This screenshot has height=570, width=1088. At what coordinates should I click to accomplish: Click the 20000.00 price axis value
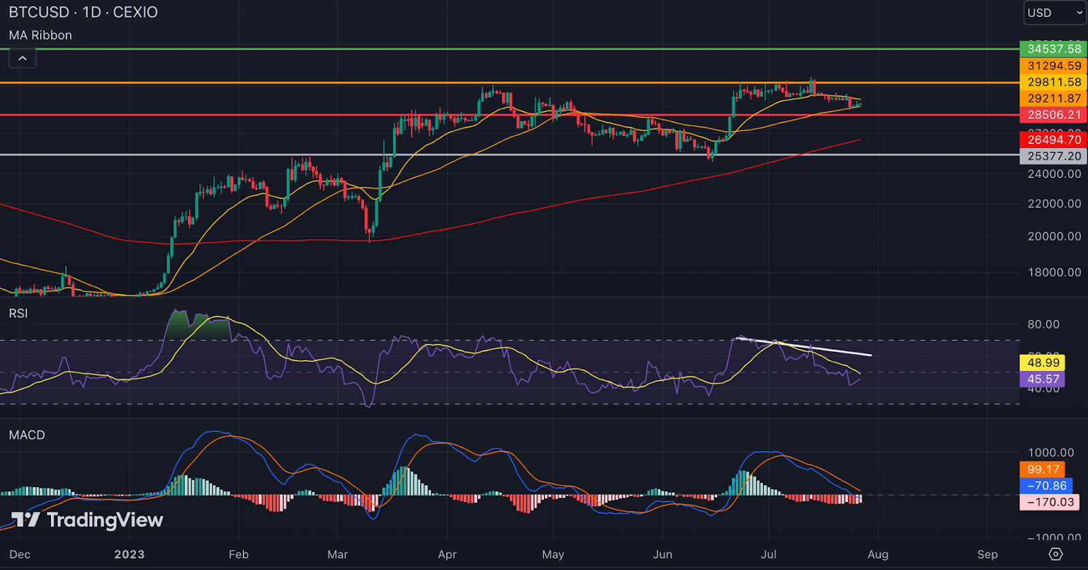(1054, 236)
